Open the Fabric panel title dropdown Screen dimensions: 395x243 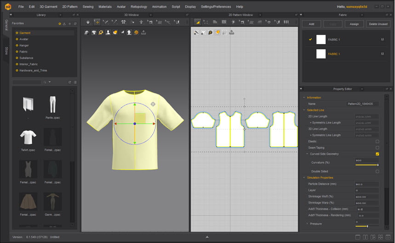click(x=362, y=15)
